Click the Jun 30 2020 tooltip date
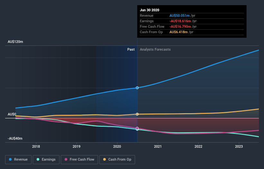Viewport: 264px width, 169px height. pos(150,10)
